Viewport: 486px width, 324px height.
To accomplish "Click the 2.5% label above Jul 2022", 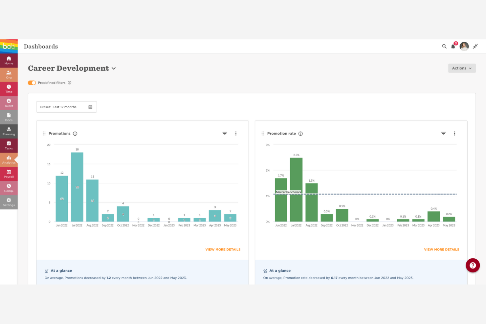I will pos(296,155).
